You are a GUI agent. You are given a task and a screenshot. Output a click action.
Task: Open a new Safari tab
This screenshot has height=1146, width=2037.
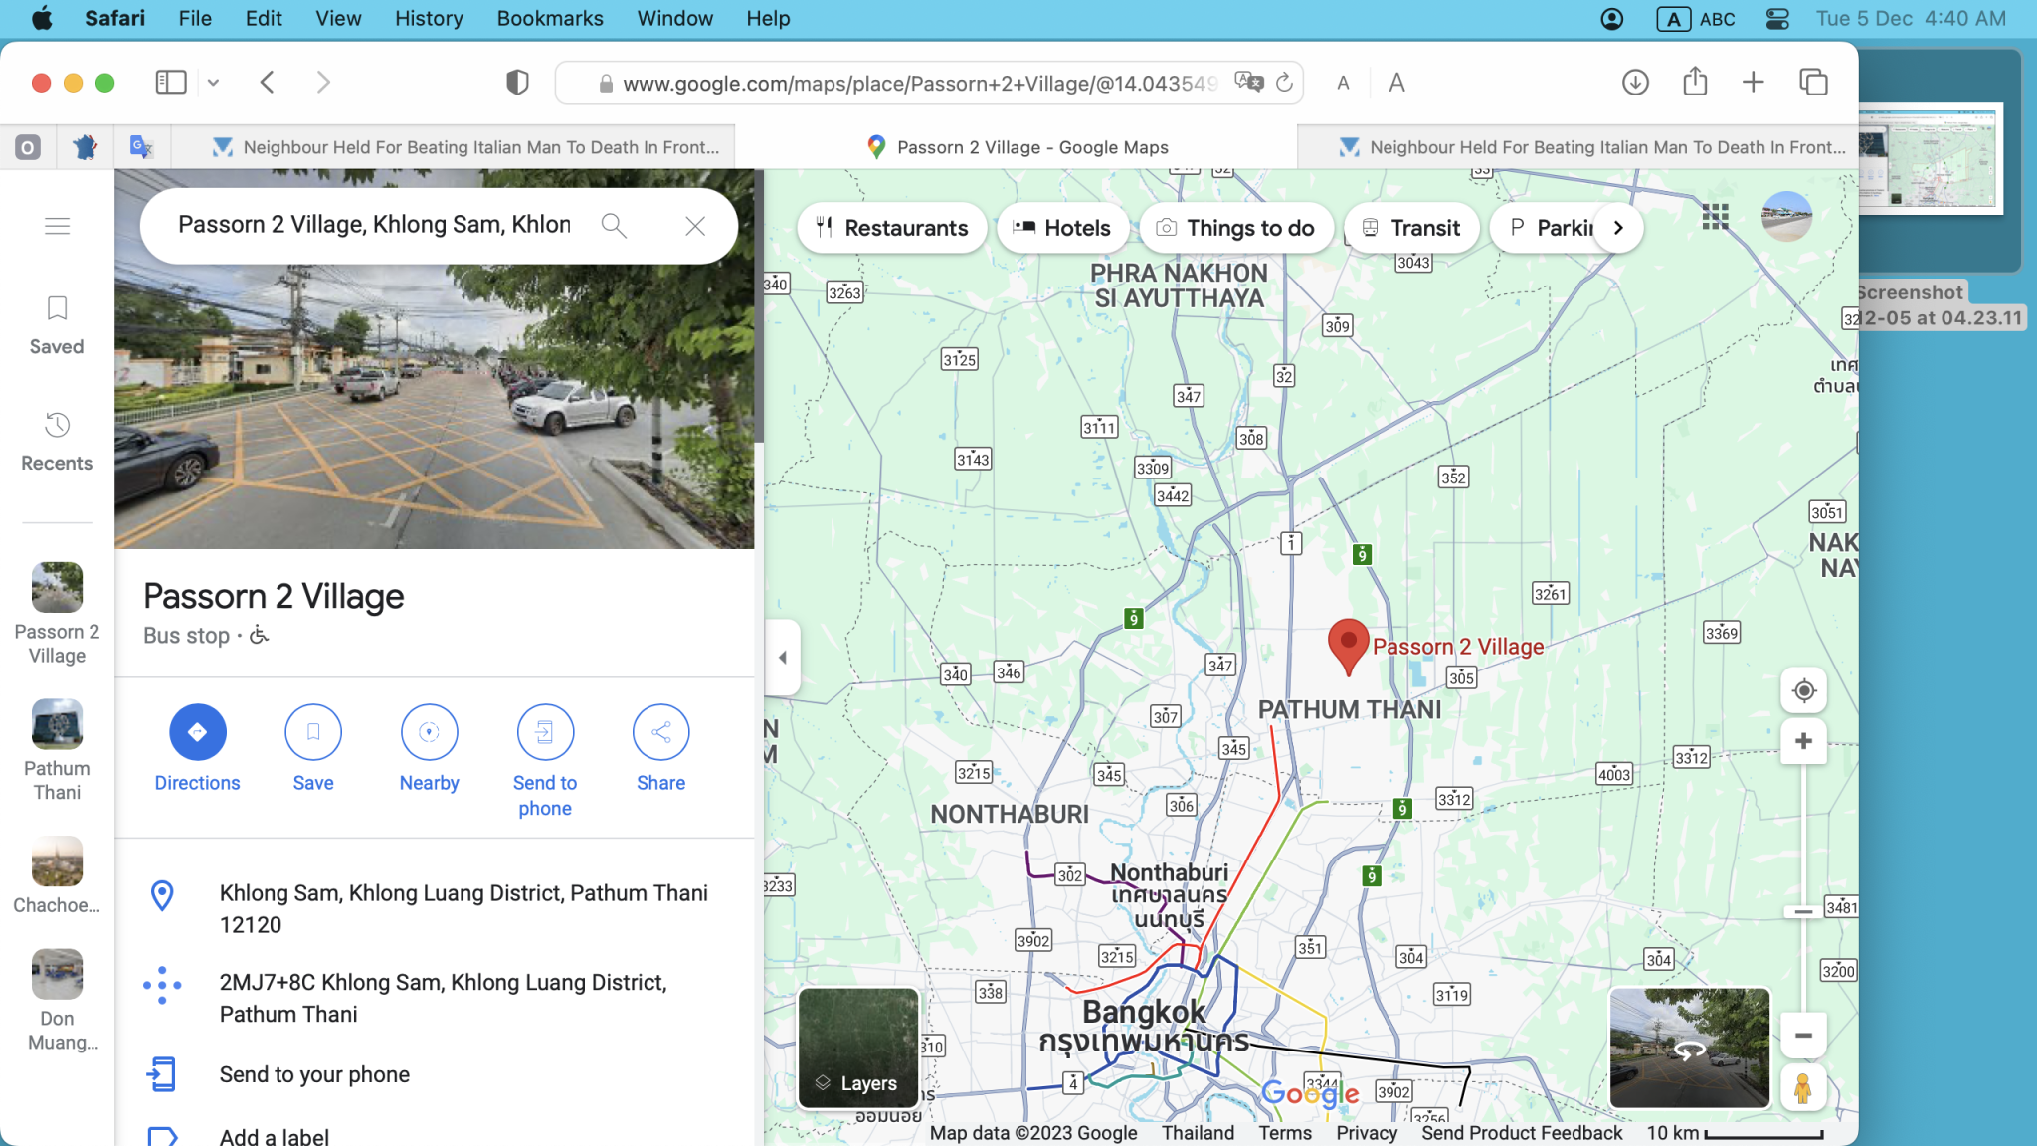coord(1754,82)
